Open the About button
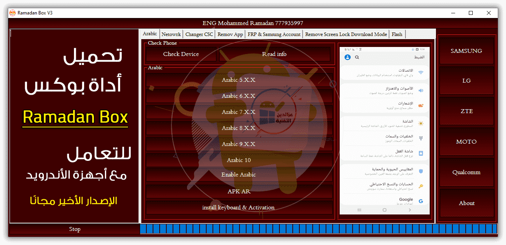Image resolution: width=506 pixels, height=245 pixels. pos(466,203)
